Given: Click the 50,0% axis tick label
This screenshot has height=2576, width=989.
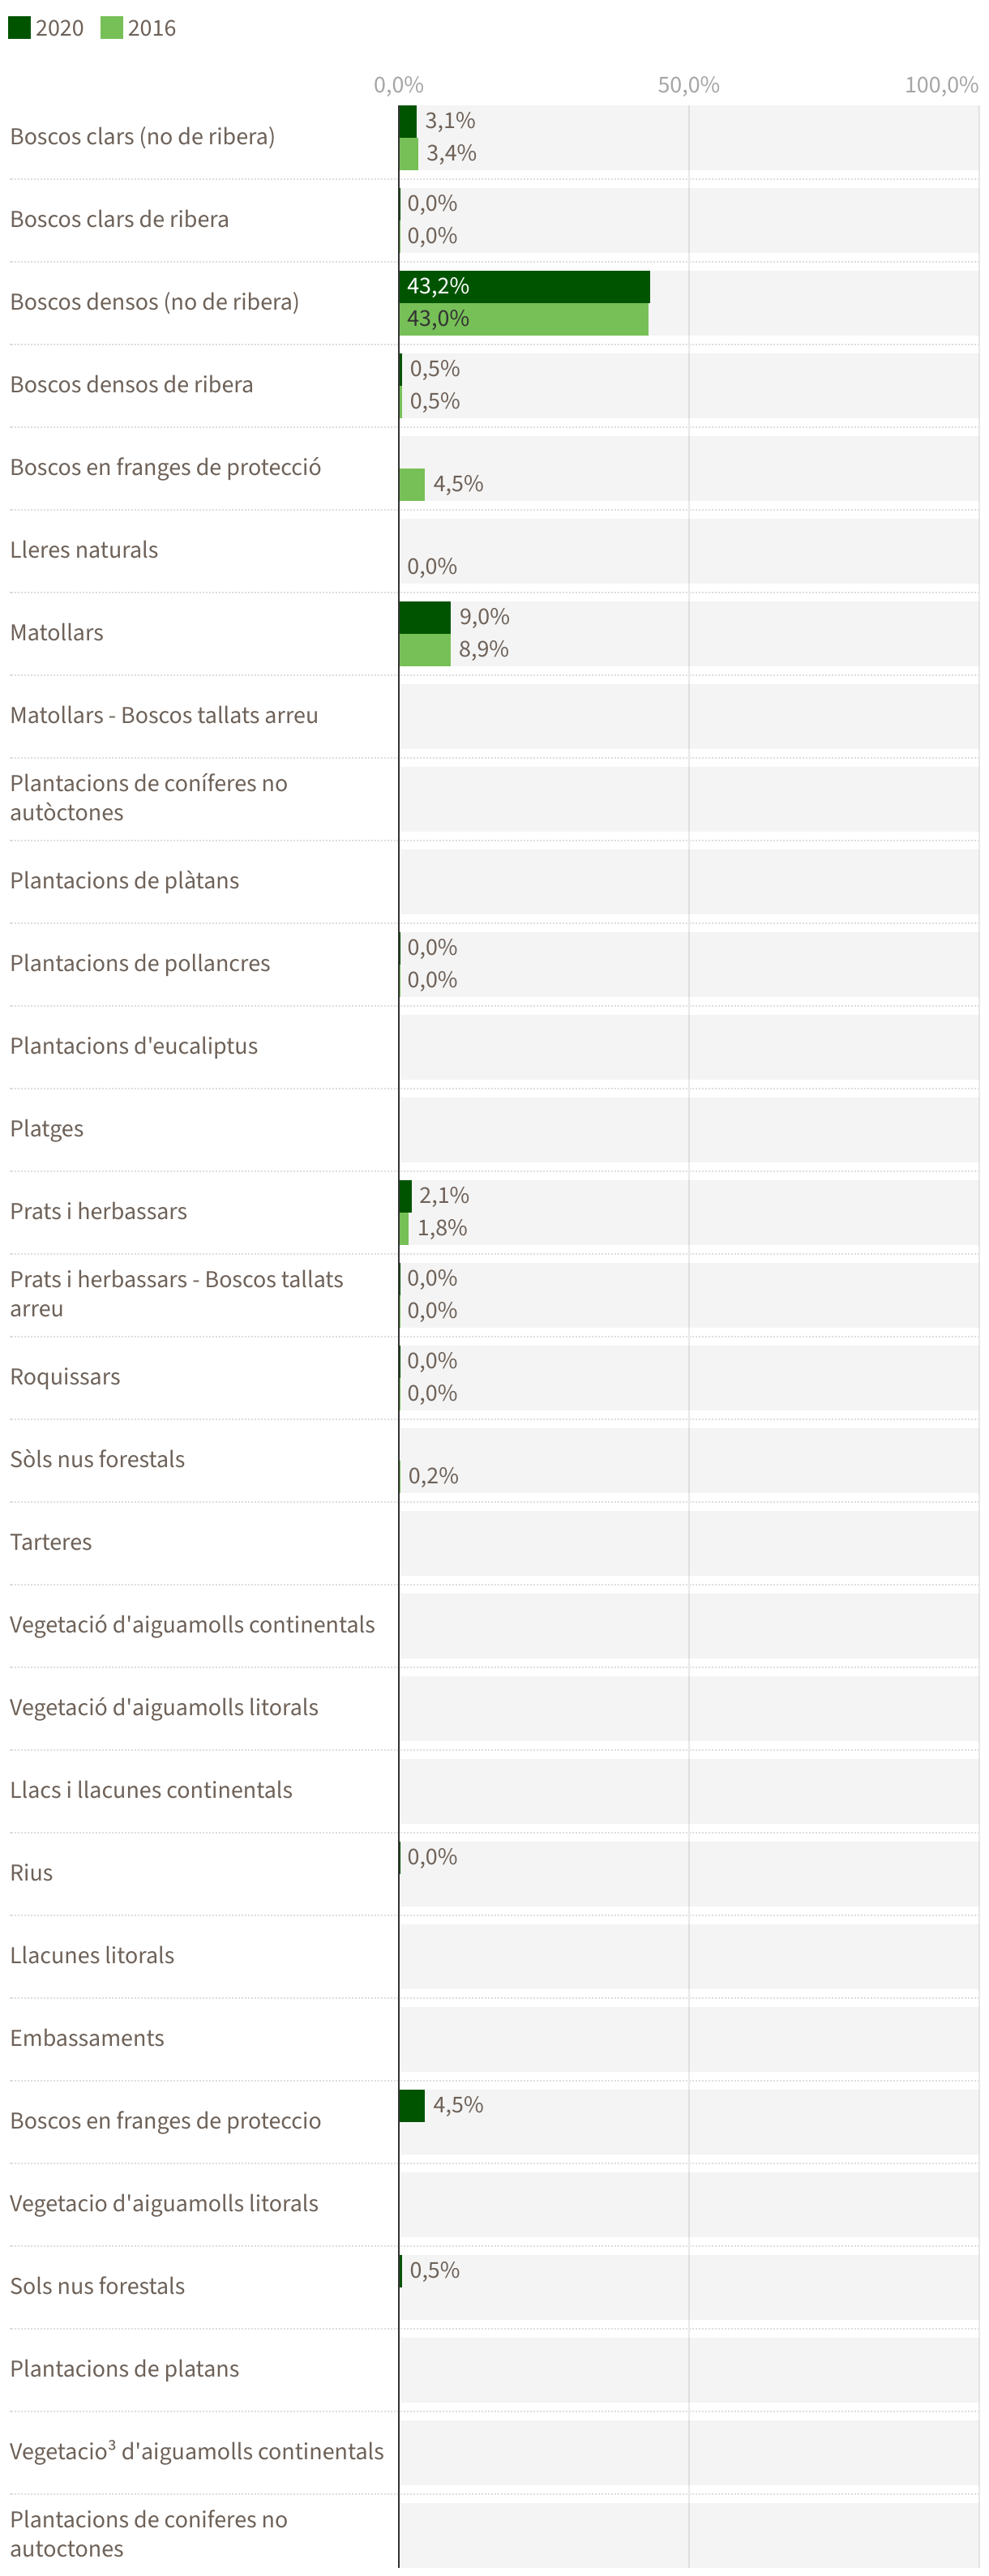Looking at the screenshot, I should [688, 85].
